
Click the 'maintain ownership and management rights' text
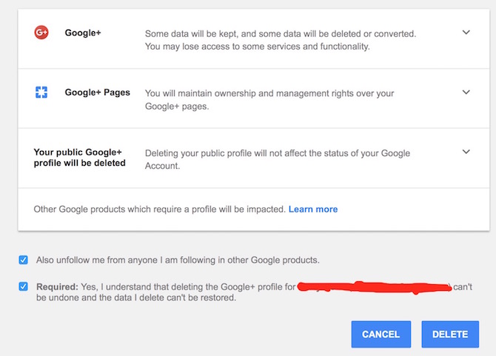tap(269, 99)
